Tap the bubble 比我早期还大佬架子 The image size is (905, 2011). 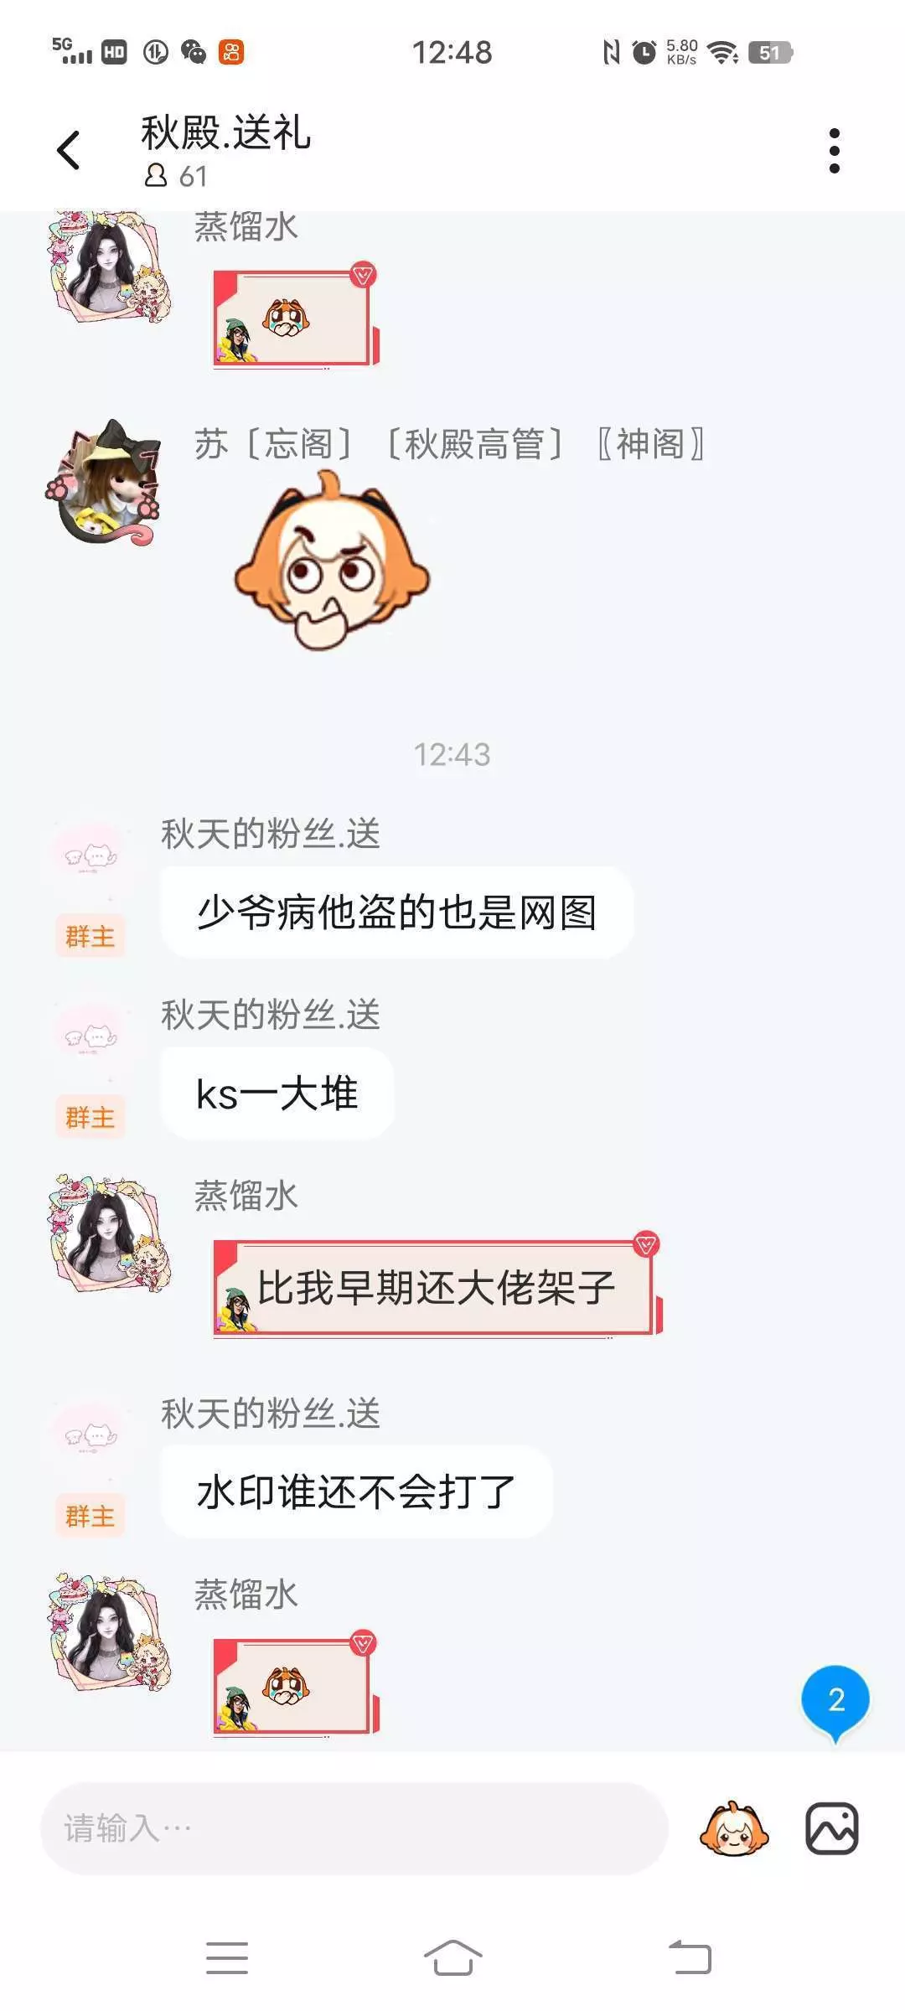click(437, 1288)
